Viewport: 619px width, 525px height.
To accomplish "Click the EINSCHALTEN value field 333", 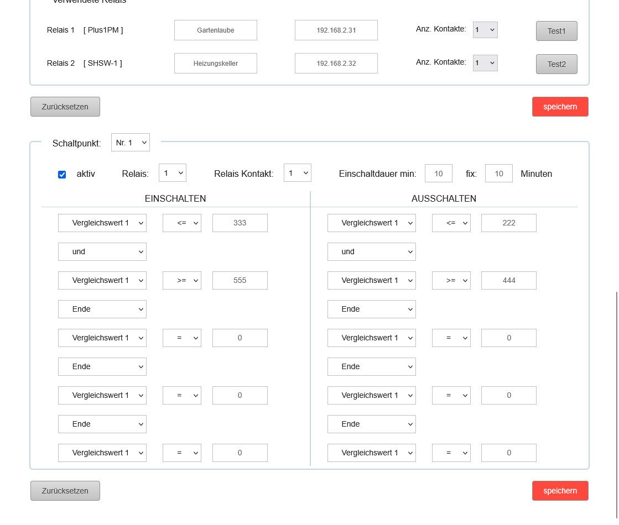I will [x=240, y=223].
